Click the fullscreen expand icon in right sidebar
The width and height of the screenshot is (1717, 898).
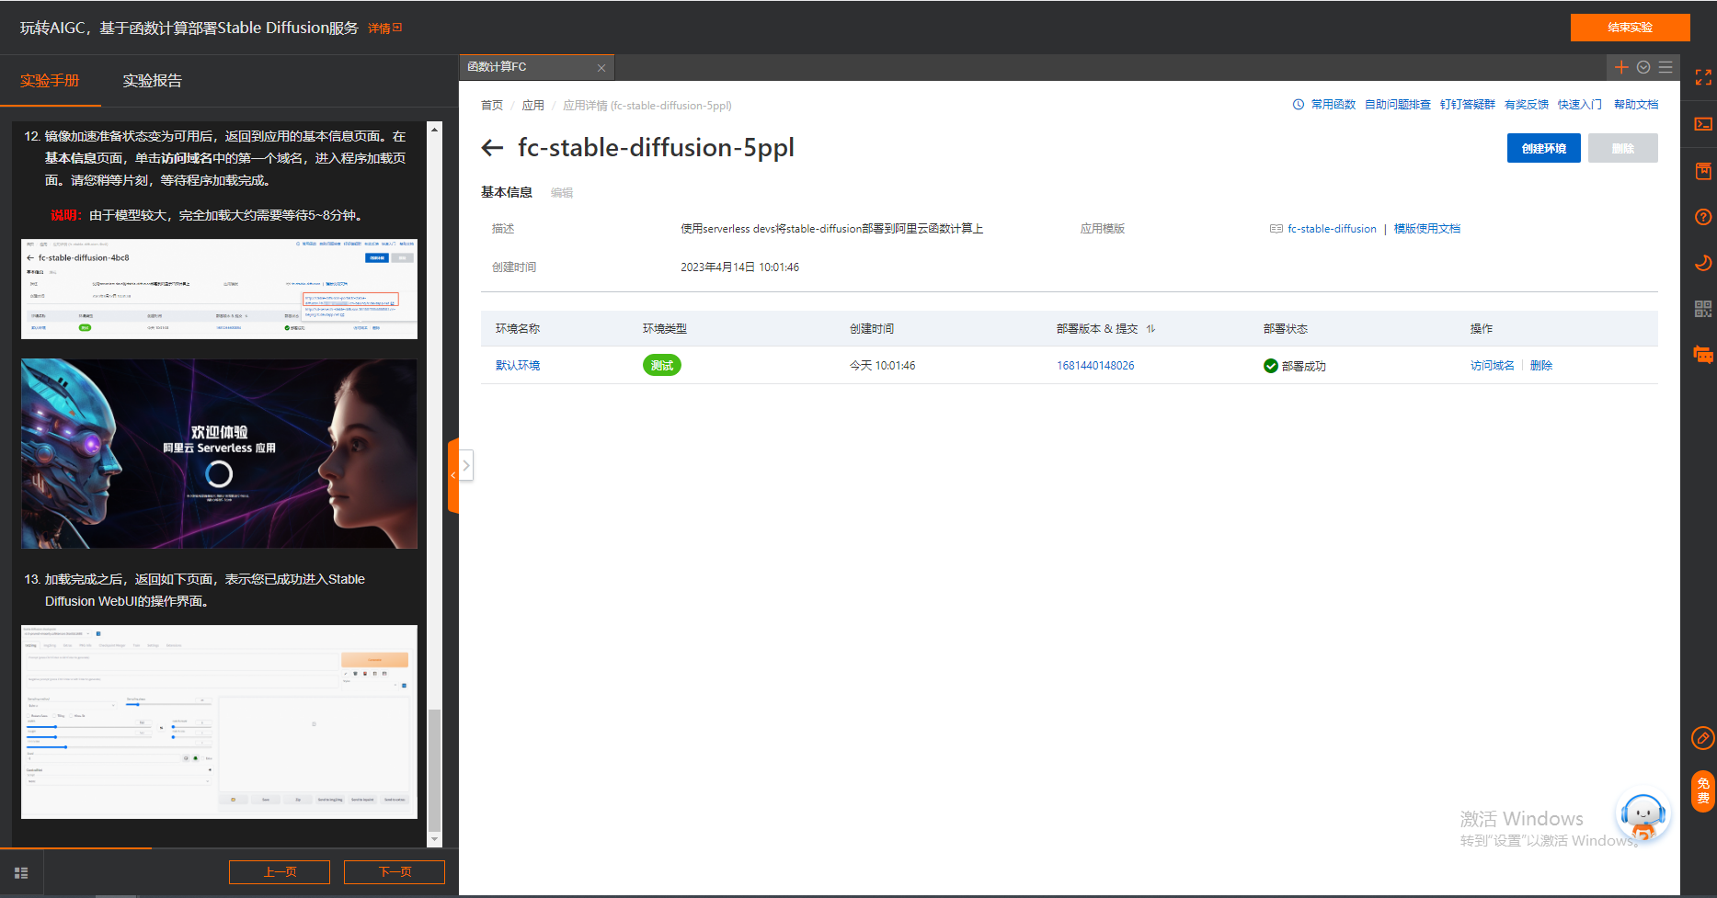pos(1703,77)
